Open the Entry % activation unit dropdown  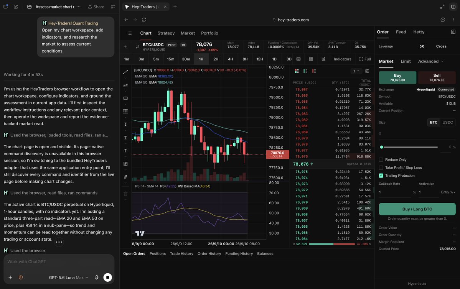448,192
